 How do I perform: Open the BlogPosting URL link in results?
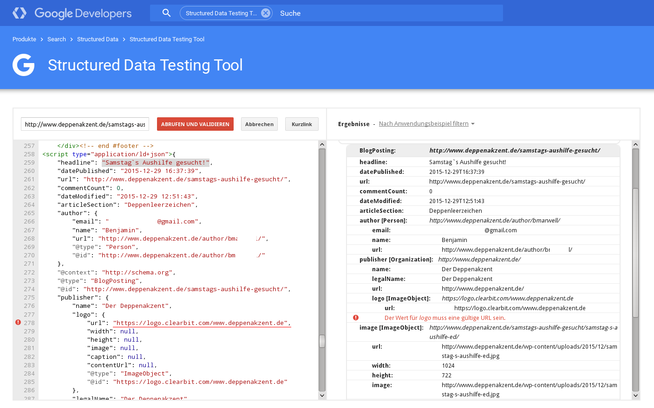515,150
